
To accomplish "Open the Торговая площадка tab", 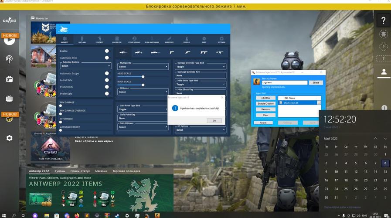I will [x=126, y=171].
